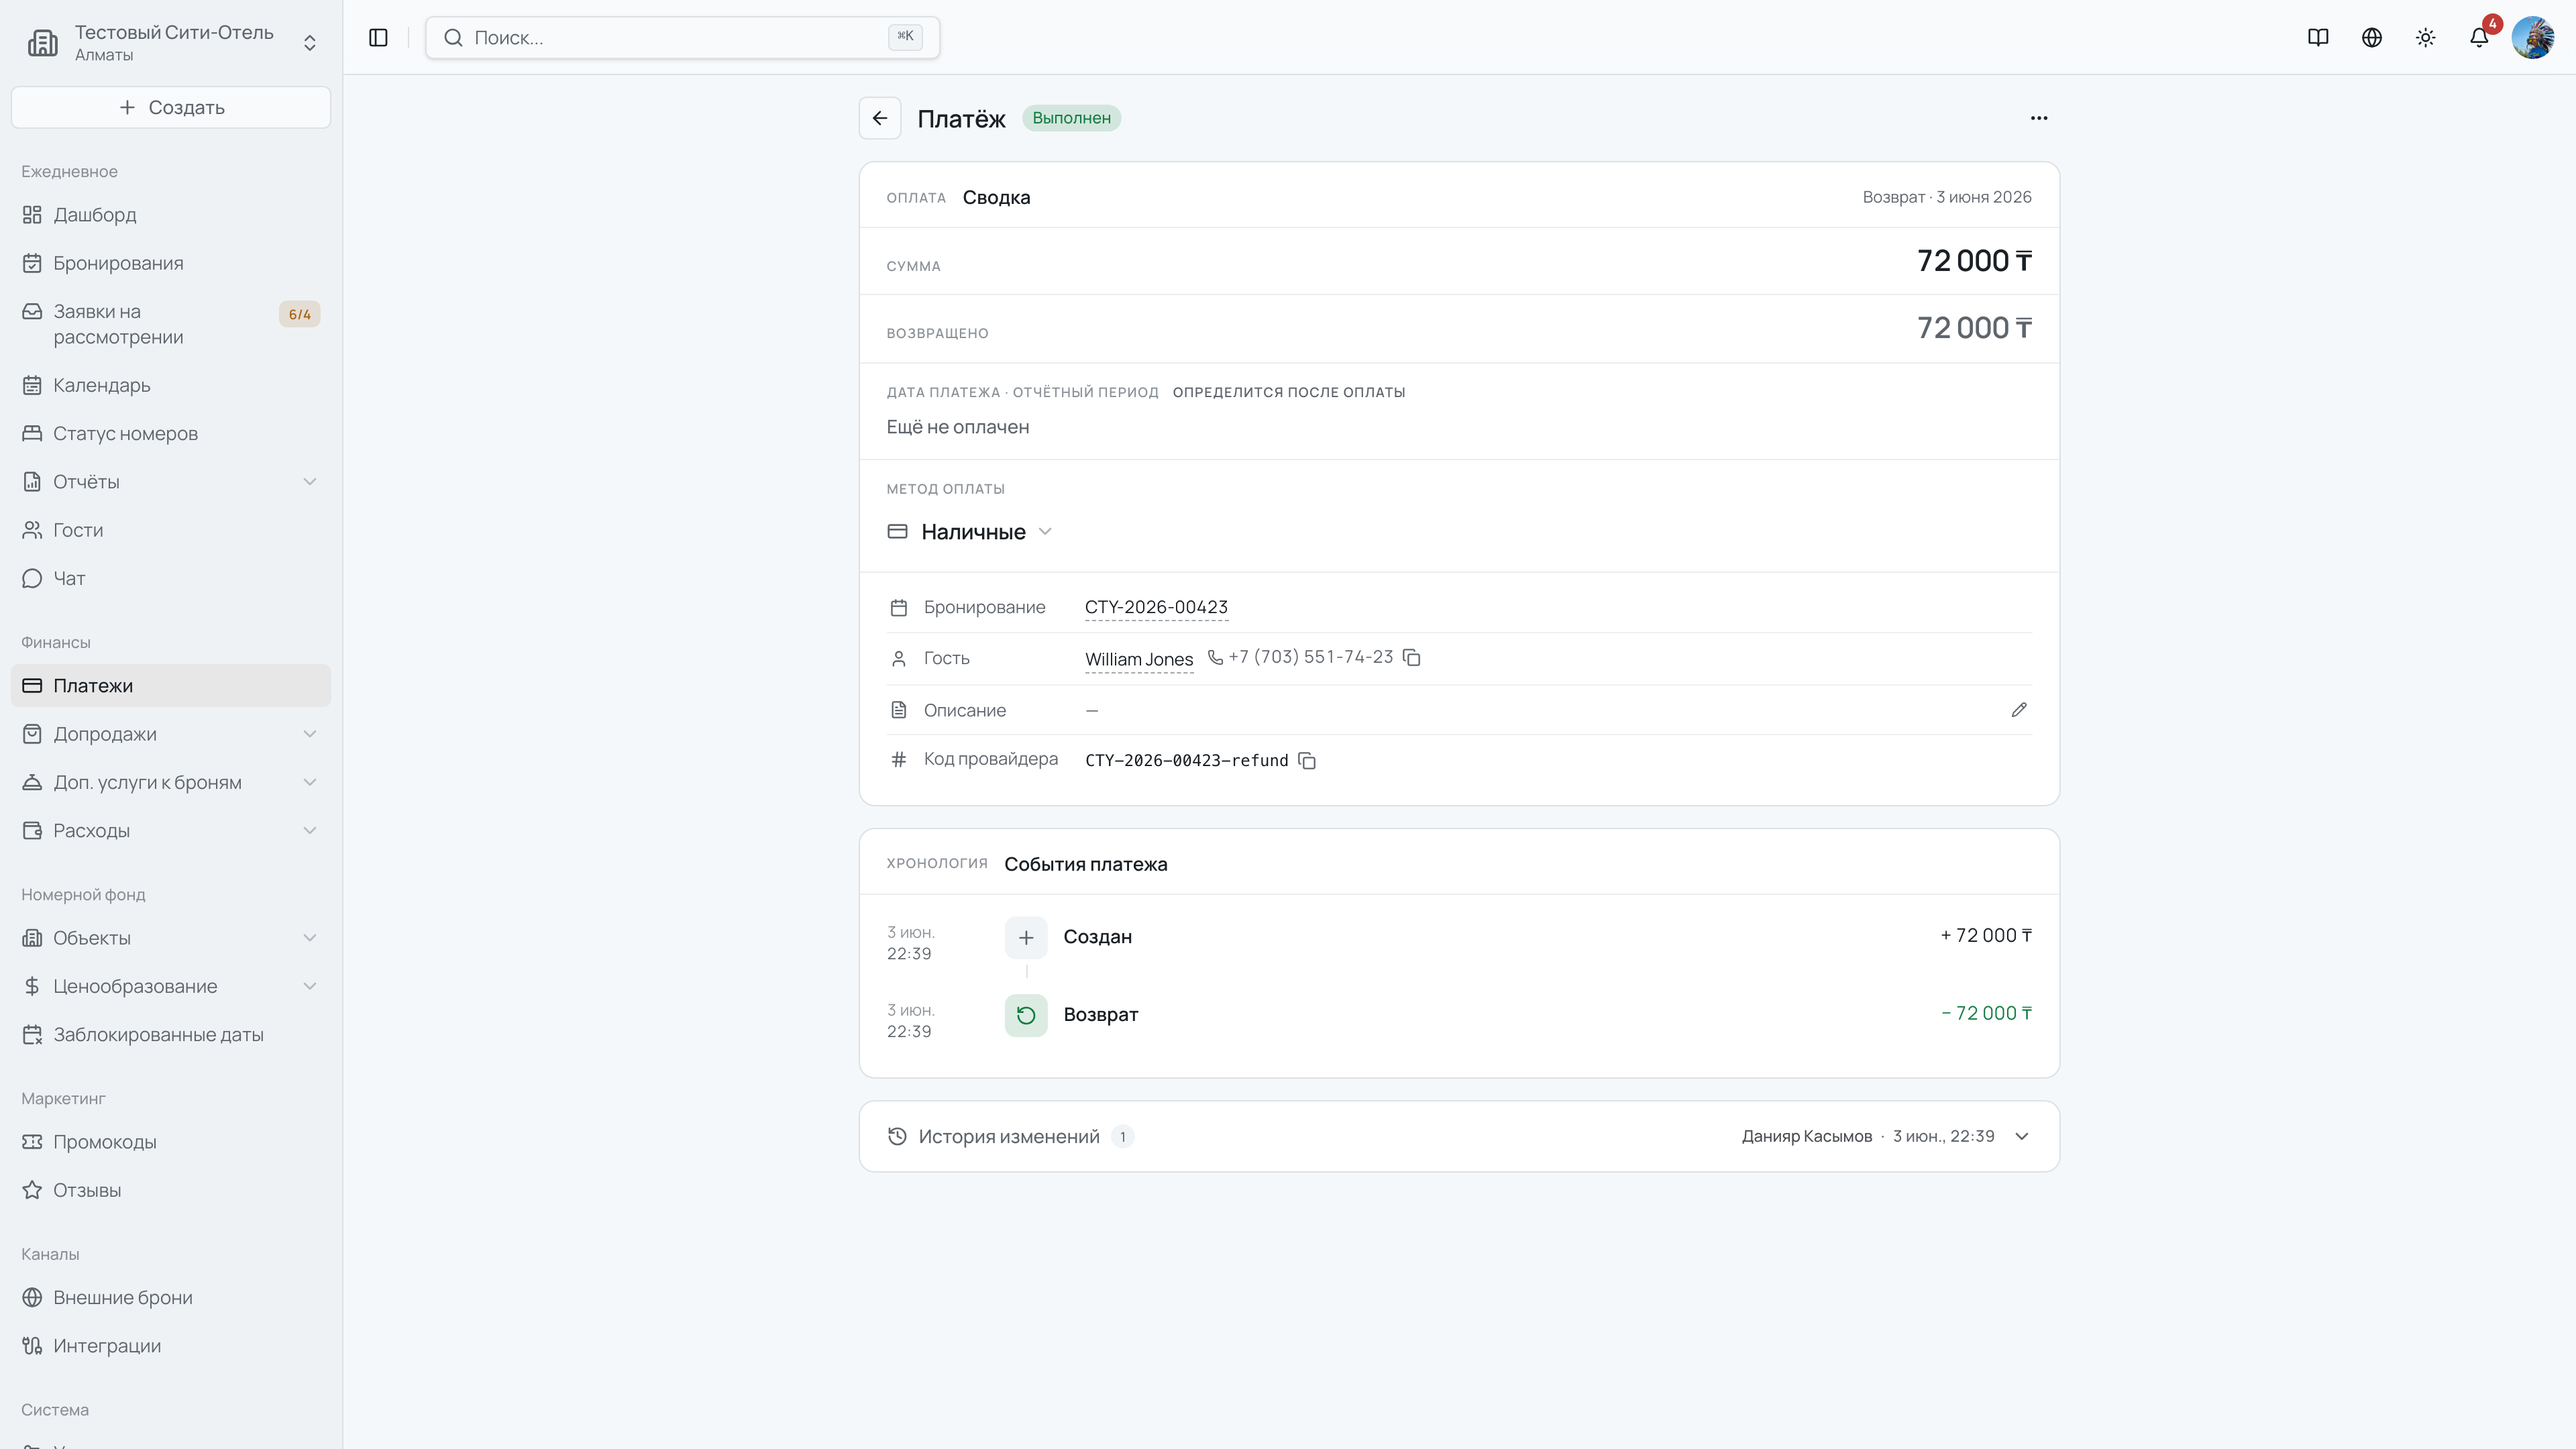The height and width of the screenshot is (1449, 2576).
Task: Click the search magnifier icon
Action: (453, 37)
